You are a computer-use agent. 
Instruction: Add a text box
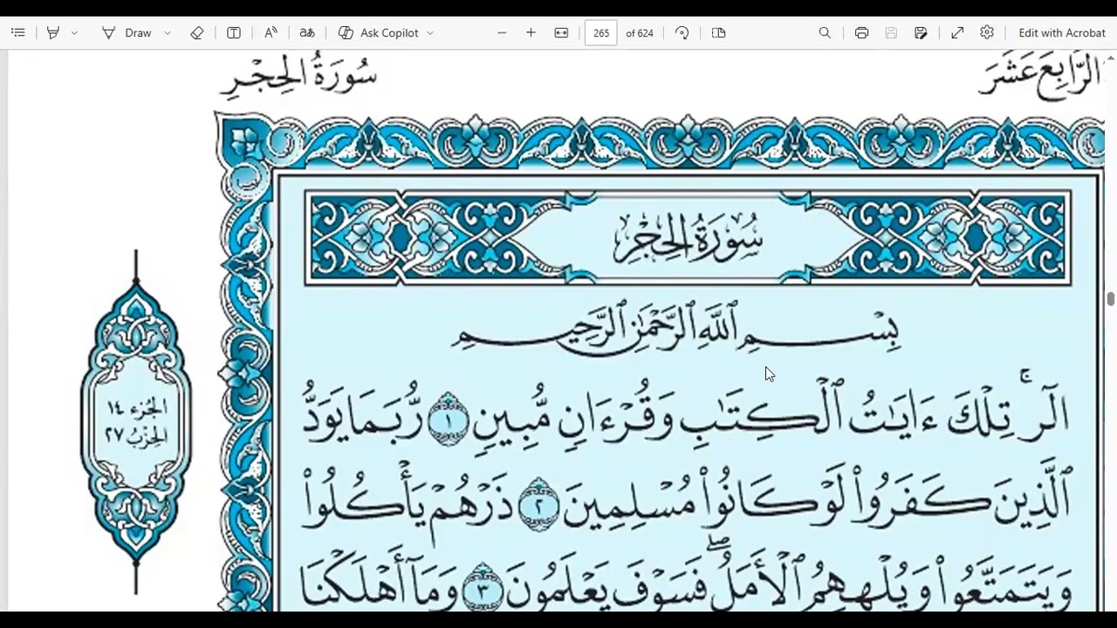pos(234,32)
